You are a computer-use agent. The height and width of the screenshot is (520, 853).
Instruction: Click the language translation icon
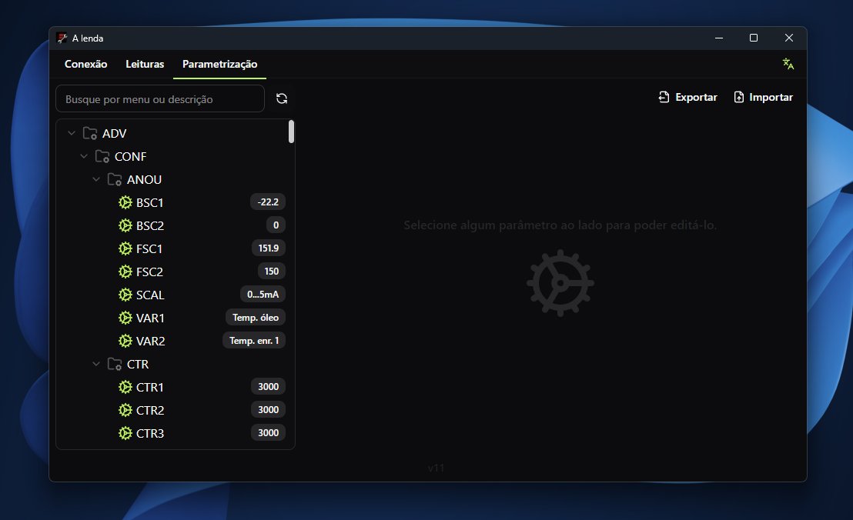[788, 64]
